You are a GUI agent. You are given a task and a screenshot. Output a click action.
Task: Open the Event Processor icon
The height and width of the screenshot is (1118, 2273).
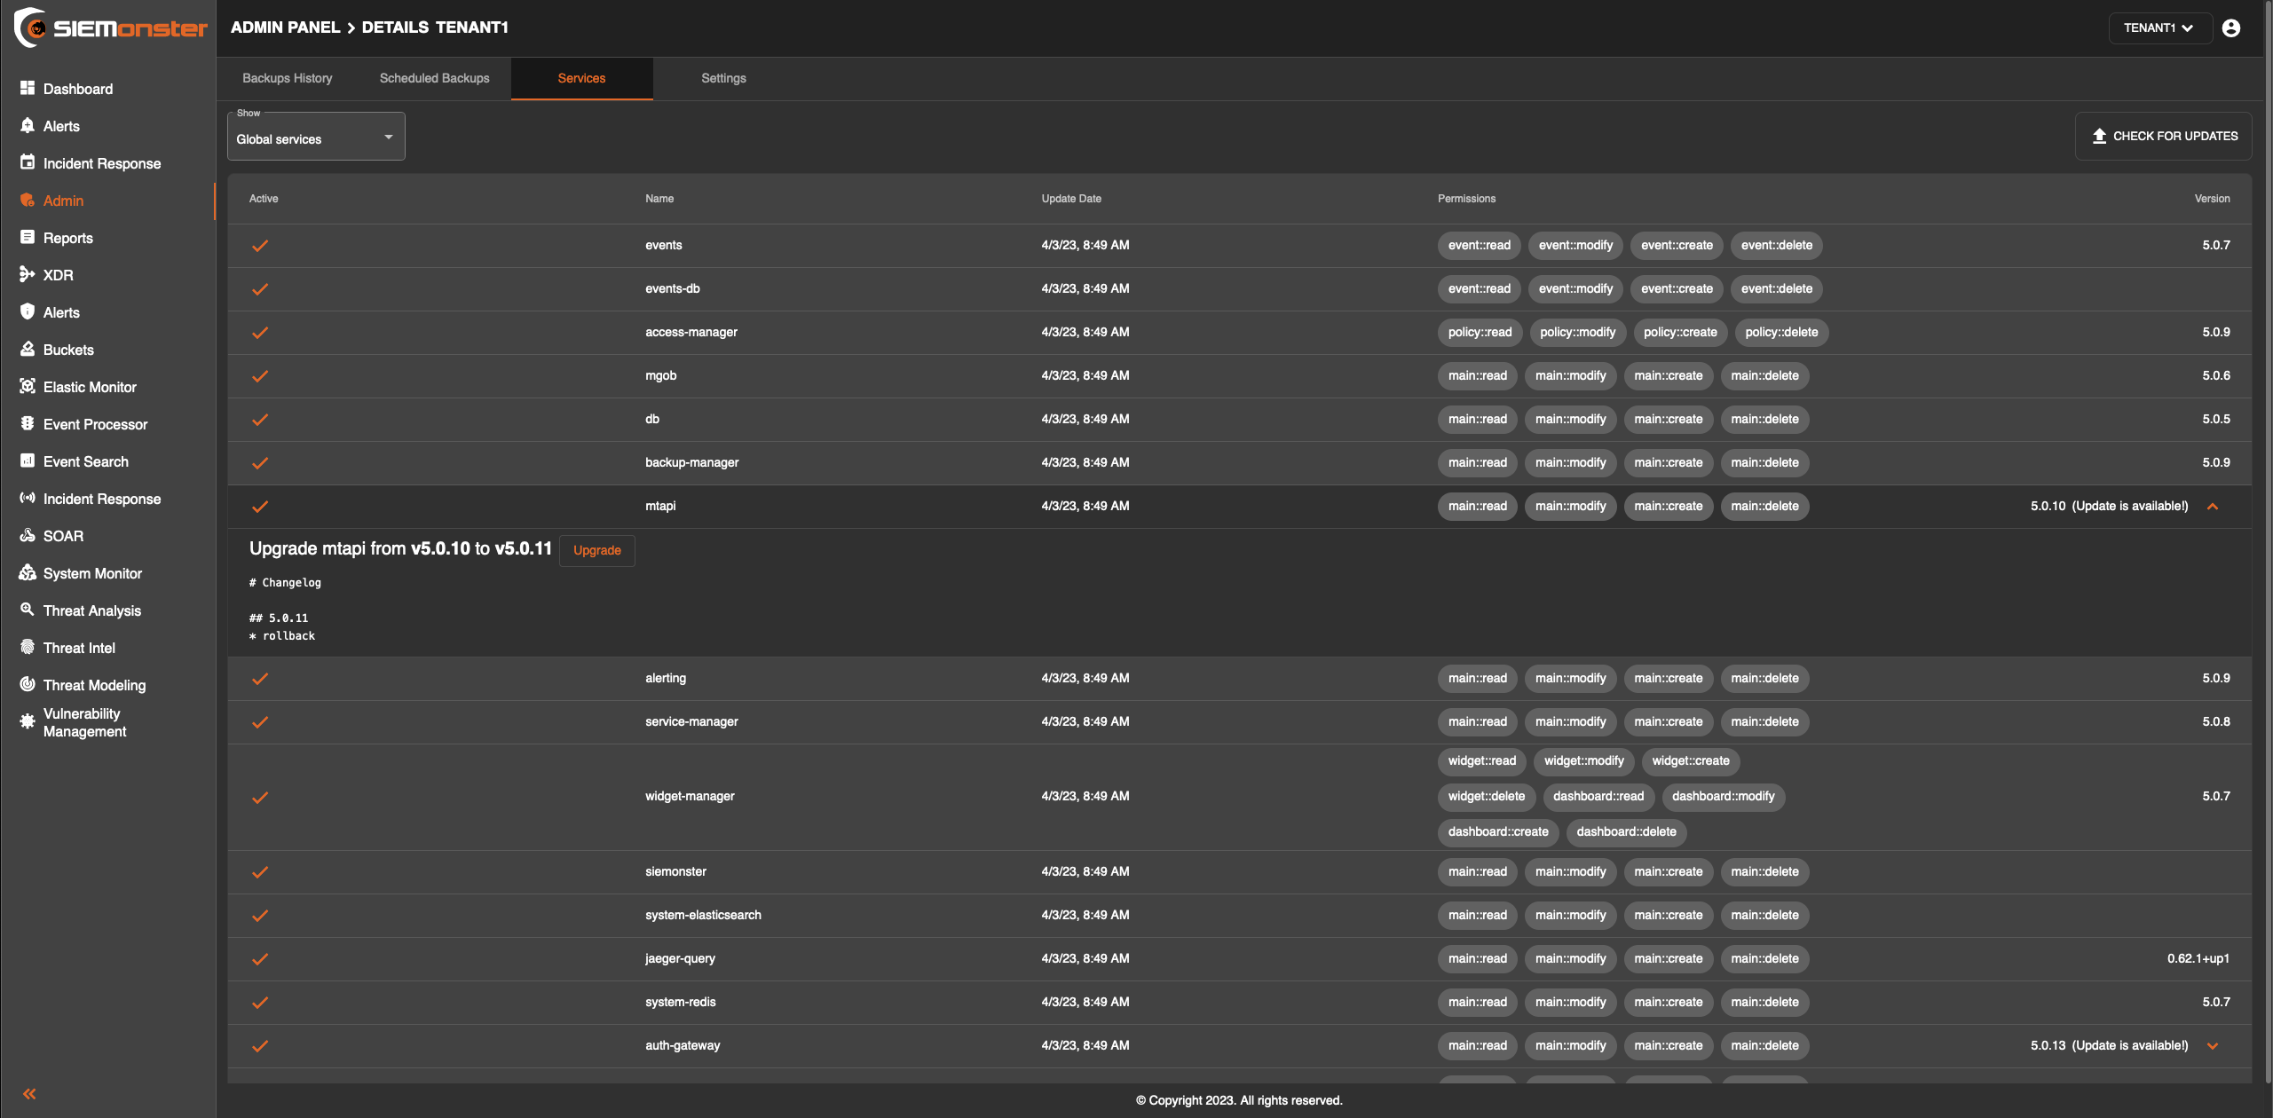coord(28,424)
